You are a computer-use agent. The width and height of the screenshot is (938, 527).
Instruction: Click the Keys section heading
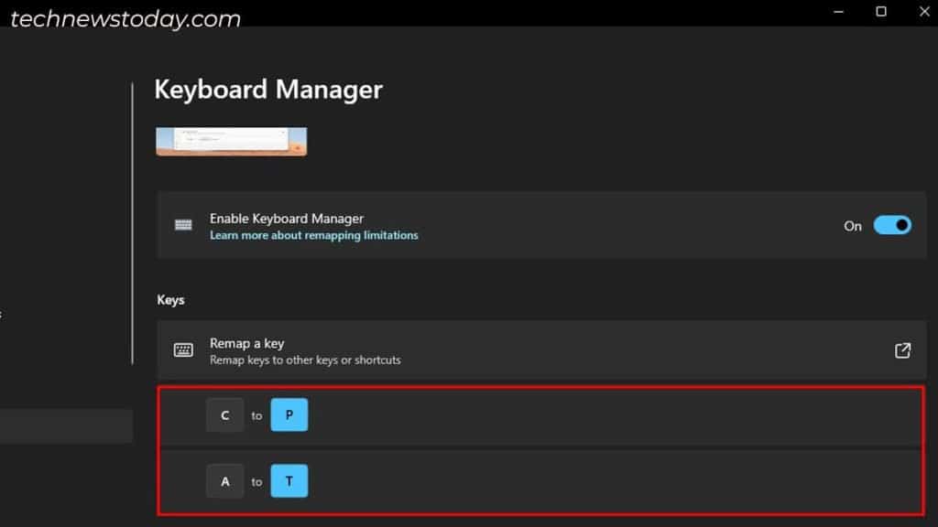pyautogui.click(x=169, y=299)
